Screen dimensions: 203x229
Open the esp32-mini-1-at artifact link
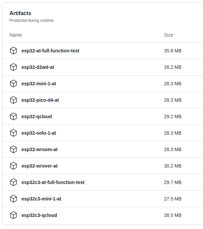click(39, 84)
